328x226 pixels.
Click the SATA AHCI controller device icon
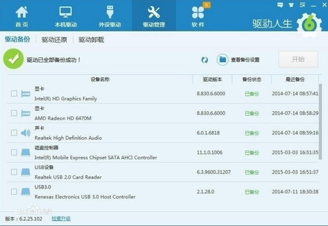25,153
